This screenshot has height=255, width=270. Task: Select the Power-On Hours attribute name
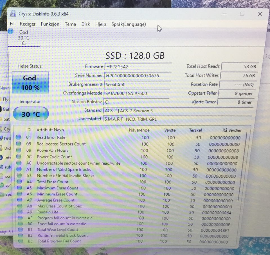53,150
